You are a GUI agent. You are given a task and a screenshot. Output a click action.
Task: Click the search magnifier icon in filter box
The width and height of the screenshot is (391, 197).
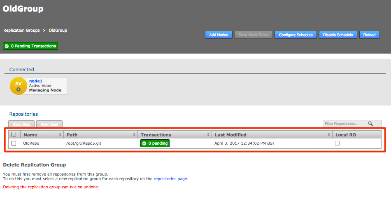[370, 124]
